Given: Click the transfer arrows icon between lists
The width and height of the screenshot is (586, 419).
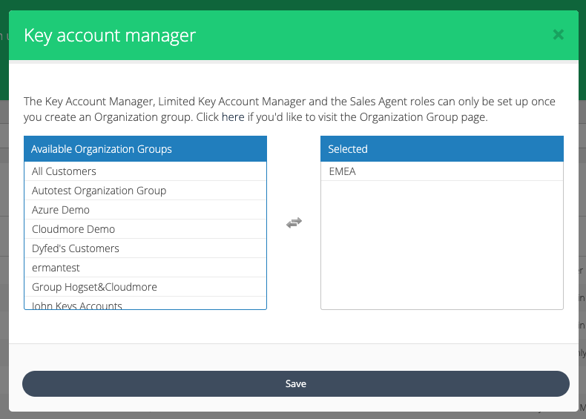Looking at the screenshot, I should (294, 222).
